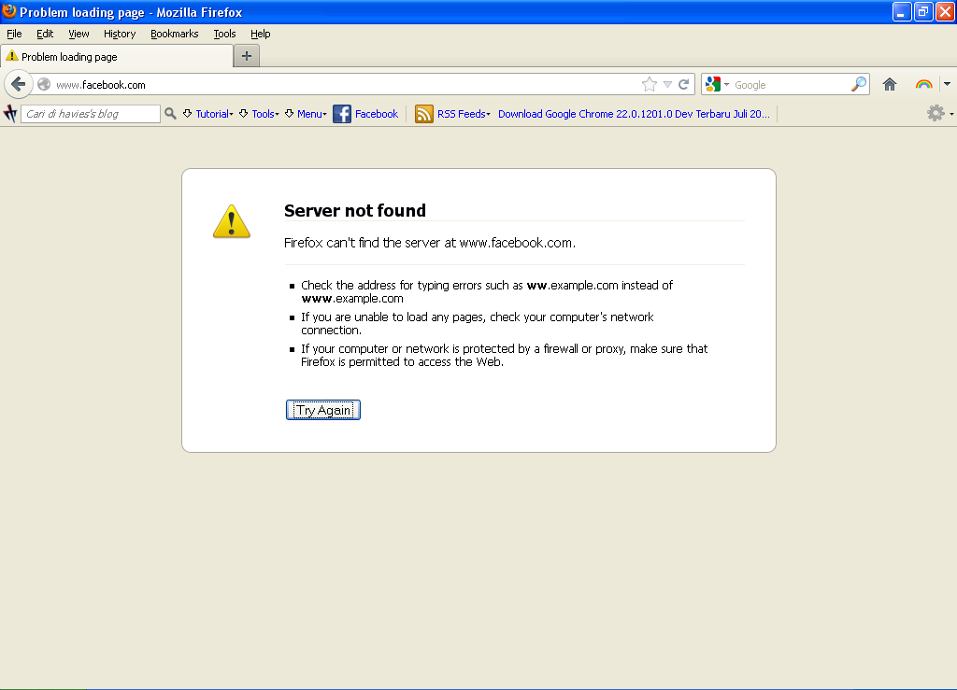Click the Back arrow navigation button
The height and width of the screenshot is (690, 957).
pos(19,84)
